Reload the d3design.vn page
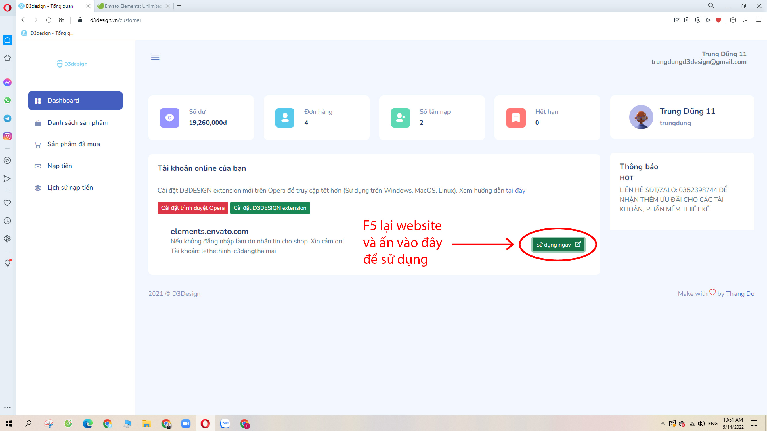 [49, 20]
